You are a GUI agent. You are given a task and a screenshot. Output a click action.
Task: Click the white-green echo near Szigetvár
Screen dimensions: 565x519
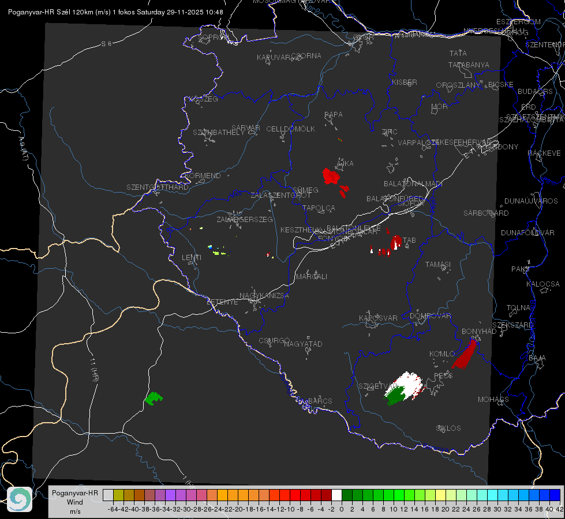pyautogui.click(x=403, y=388)
